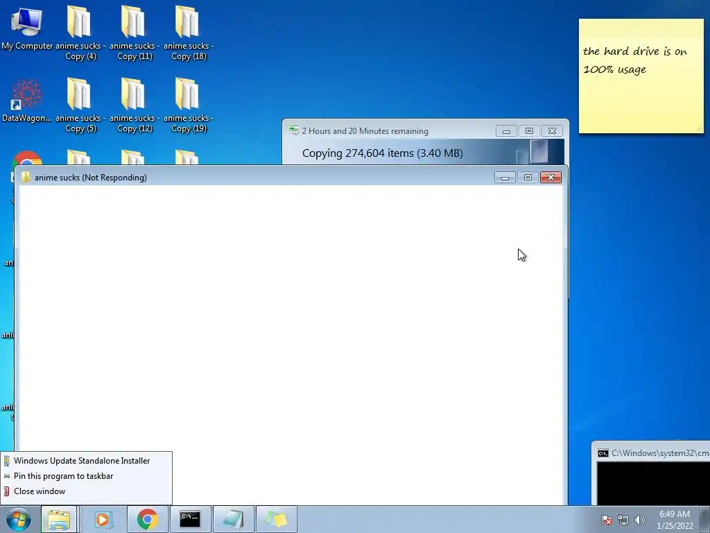Choose Pin this program to taskbar

pyautogui.click(x=86, y=476)
